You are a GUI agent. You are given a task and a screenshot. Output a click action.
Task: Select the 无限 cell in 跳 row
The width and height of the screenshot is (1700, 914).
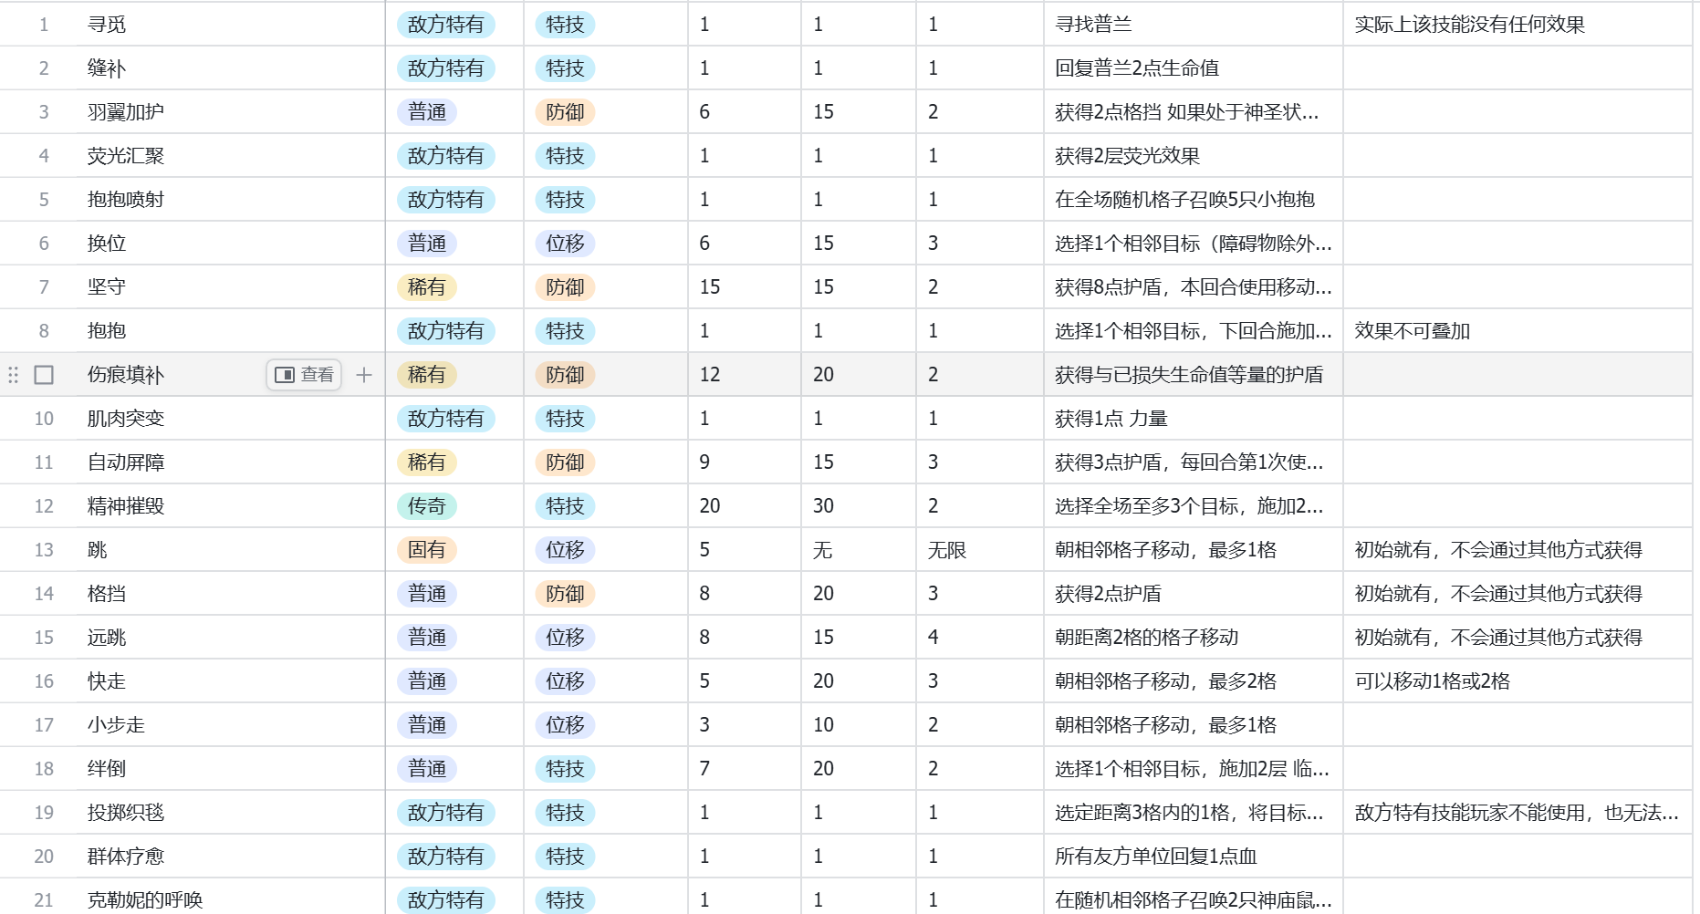(x=980, y=550)
